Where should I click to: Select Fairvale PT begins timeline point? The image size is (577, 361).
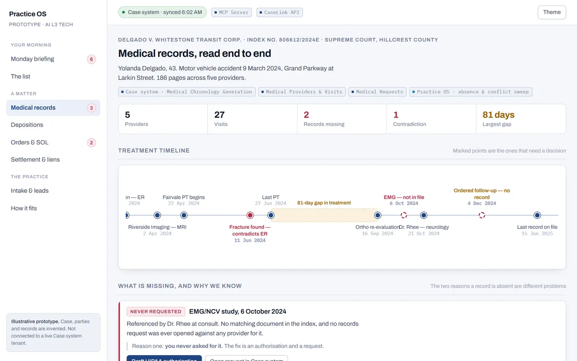tap(183, 215)
